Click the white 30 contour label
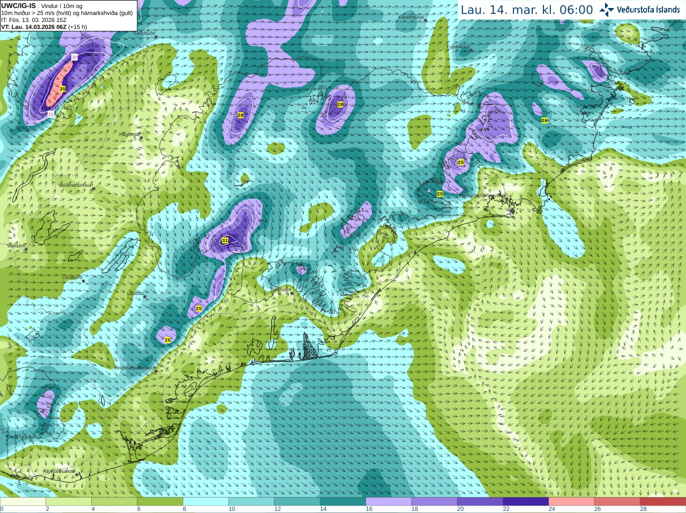 [74, 57]
